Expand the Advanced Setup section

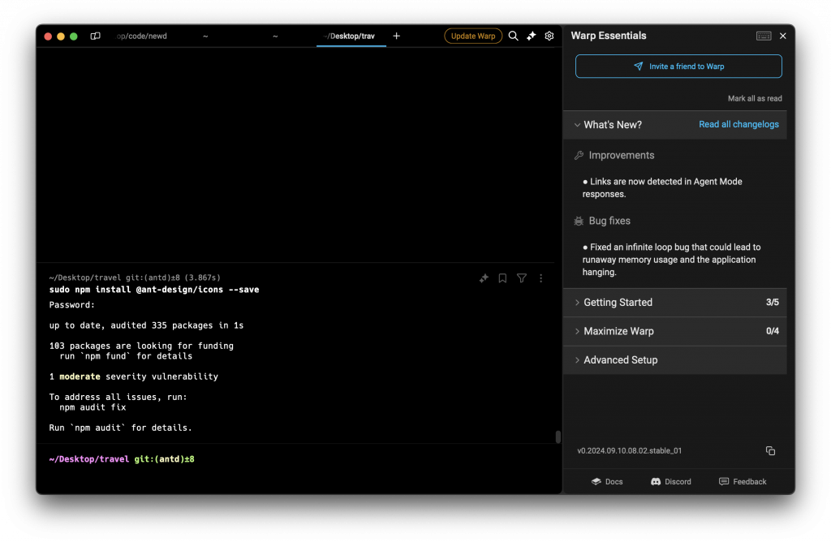675,359
